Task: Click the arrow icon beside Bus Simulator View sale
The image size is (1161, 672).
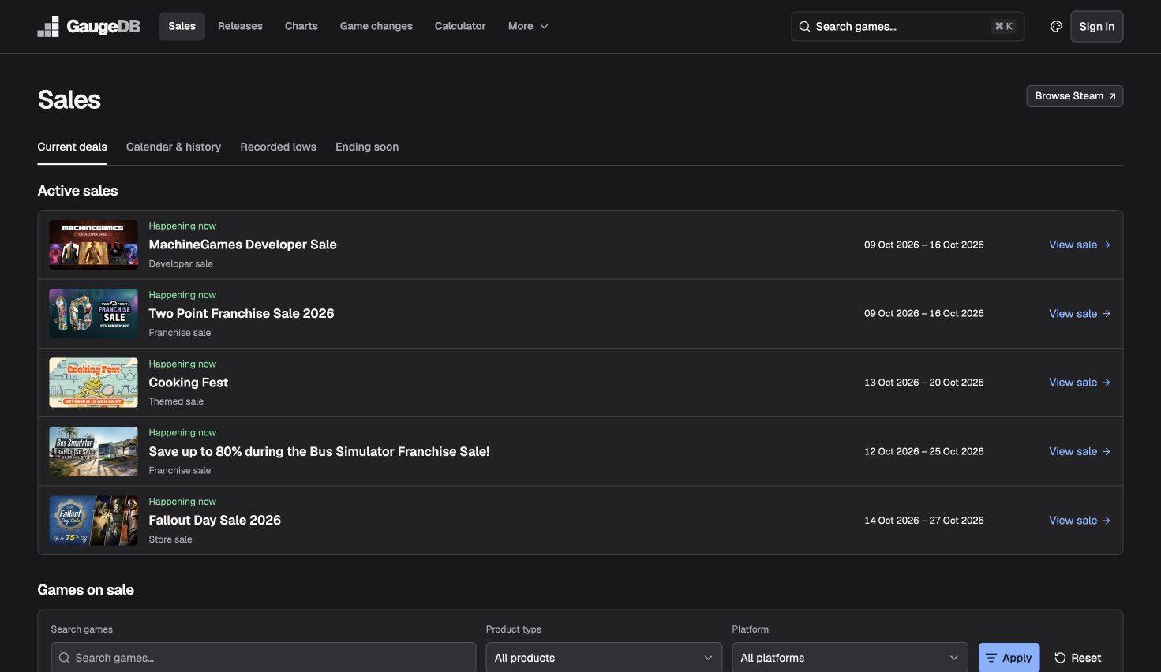Action: [1106, 452]
